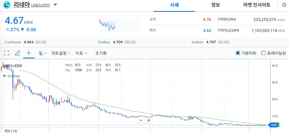This screenshot has height=133, width=289.
Task: Zoom out chart with minus button
Action: [x=141, y=121]
